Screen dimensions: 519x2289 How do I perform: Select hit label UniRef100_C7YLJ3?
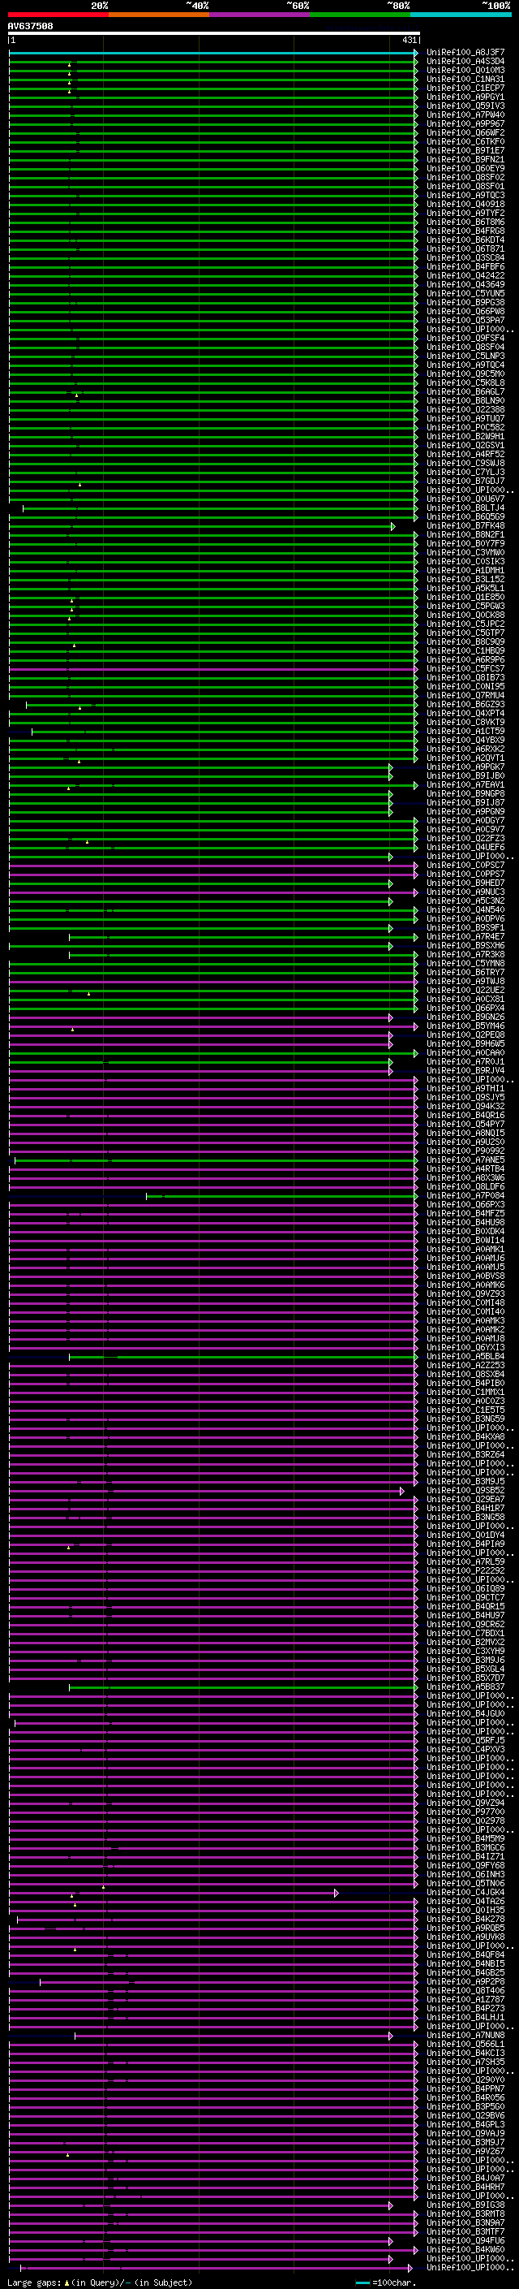pyautogui.click(x=465, y=472)
